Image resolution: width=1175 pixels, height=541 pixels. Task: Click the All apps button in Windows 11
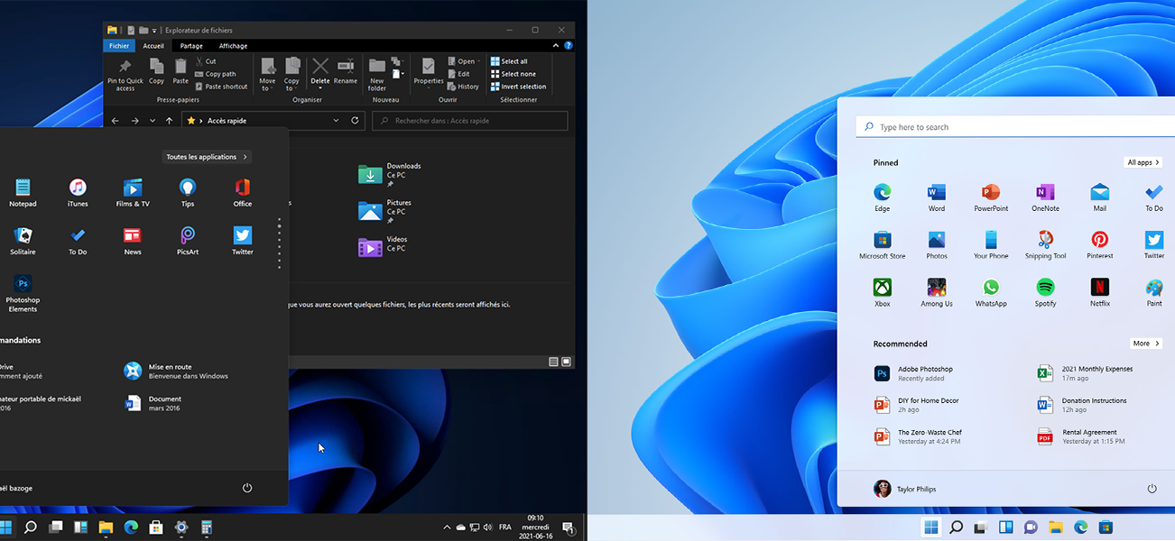click(1143, 161)
